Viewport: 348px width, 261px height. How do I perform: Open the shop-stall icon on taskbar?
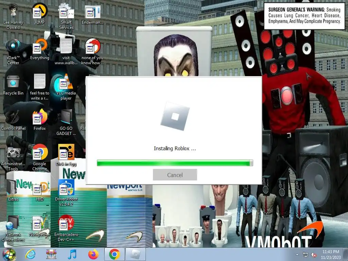coord(51,254)
